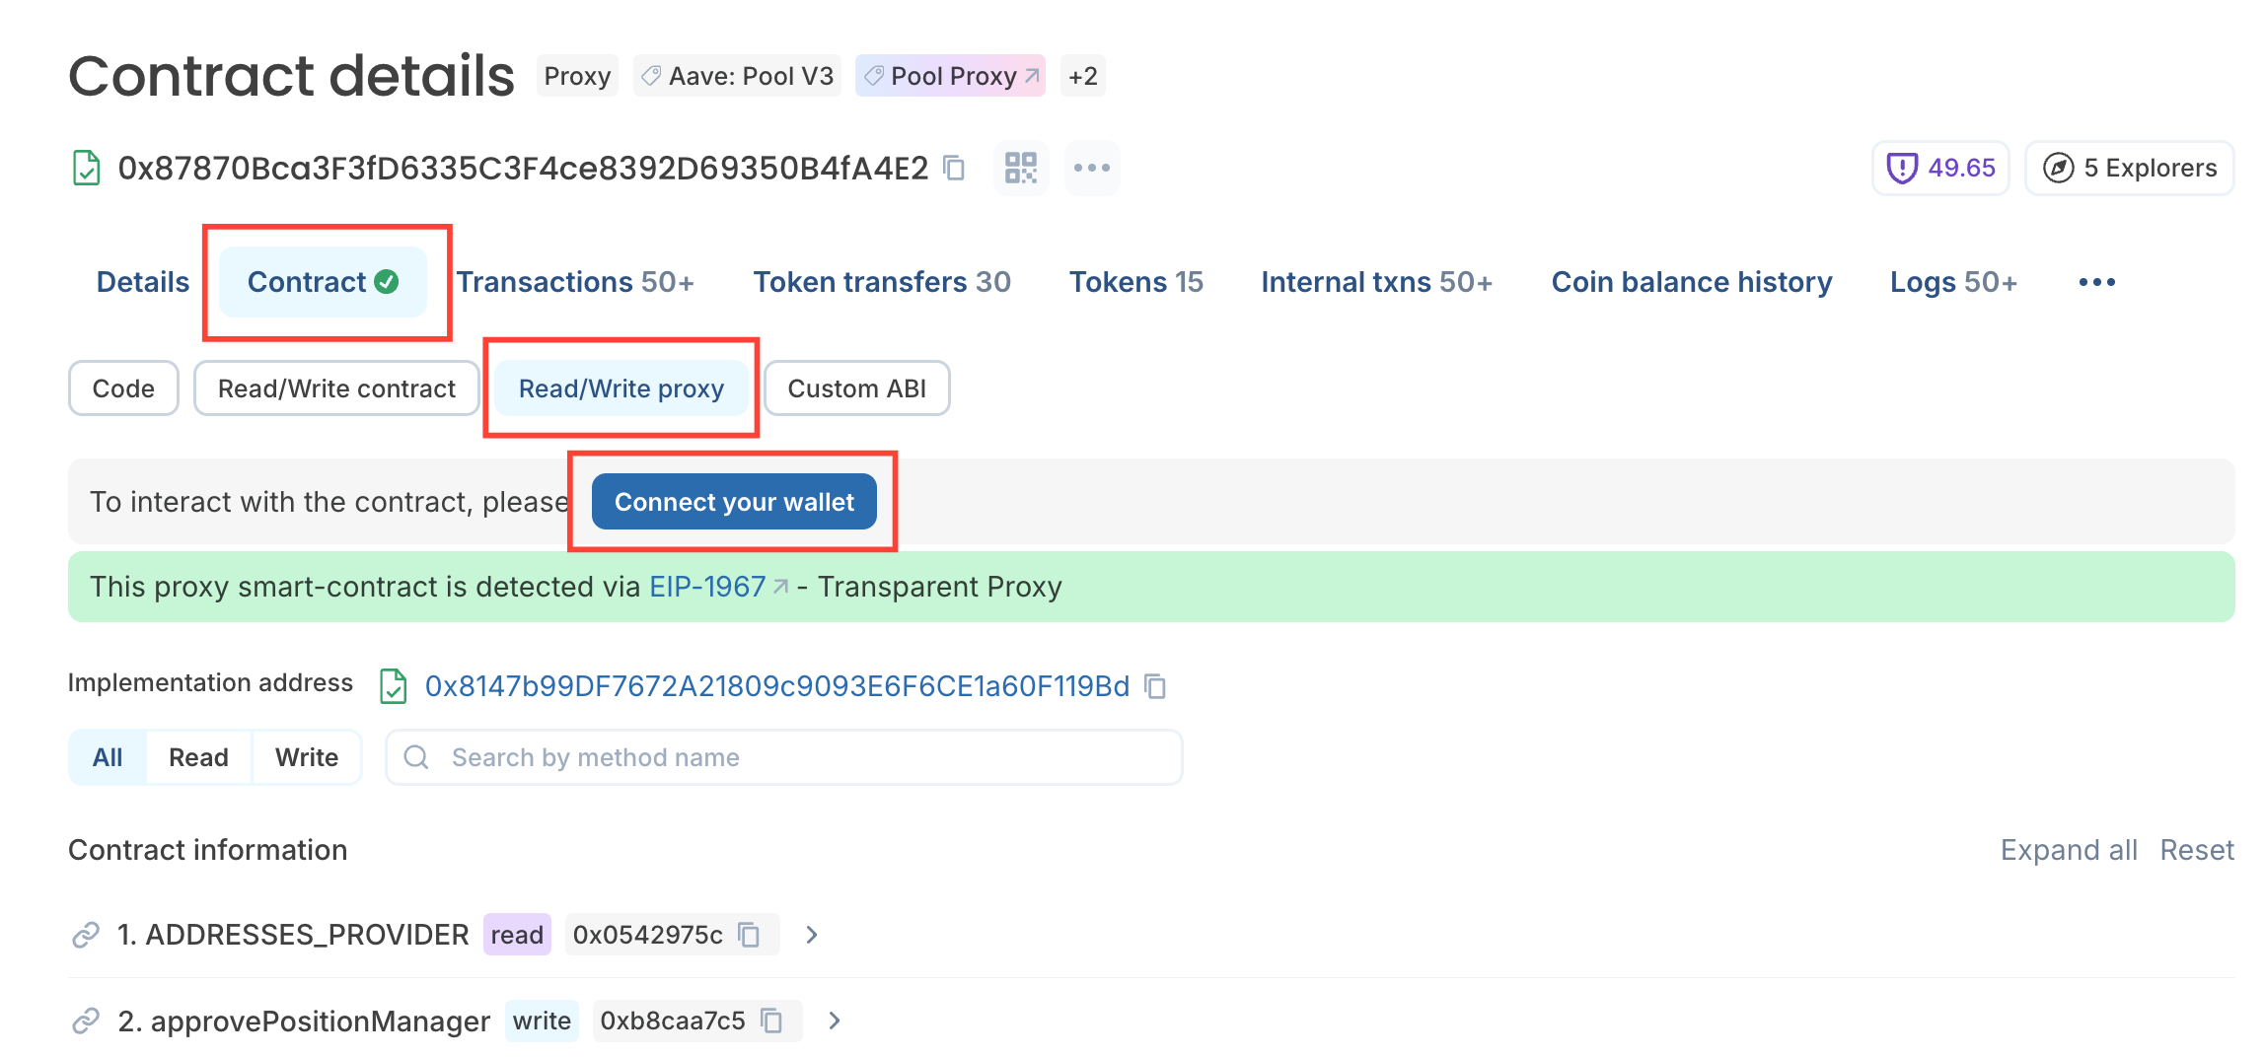The width and height of the screenshot is (2265, 1057).
Task: Expand the ADDRESSES_PROVIDER method
Action: tap(812, 934)
